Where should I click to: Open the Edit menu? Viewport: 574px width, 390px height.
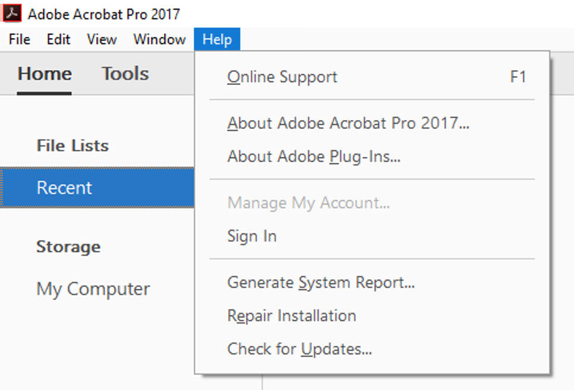pyautogui.click(x=58, y=39)
